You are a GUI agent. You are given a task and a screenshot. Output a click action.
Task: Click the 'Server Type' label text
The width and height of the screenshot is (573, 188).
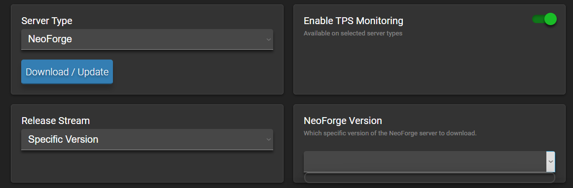47,21
